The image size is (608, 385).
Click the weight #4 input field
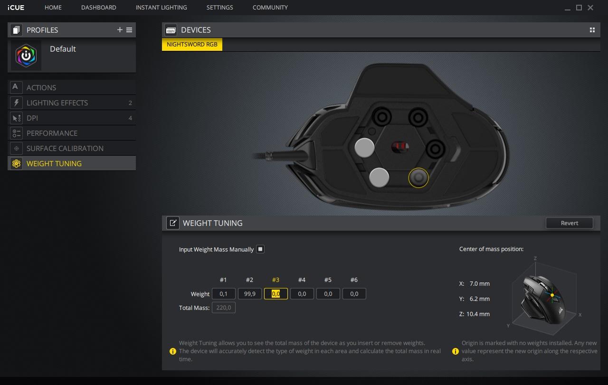(302, 294)
